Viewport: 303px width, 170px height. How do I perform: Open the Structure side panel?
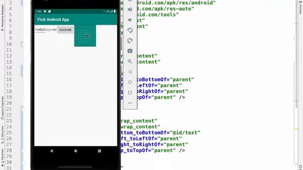pos(2,135)
